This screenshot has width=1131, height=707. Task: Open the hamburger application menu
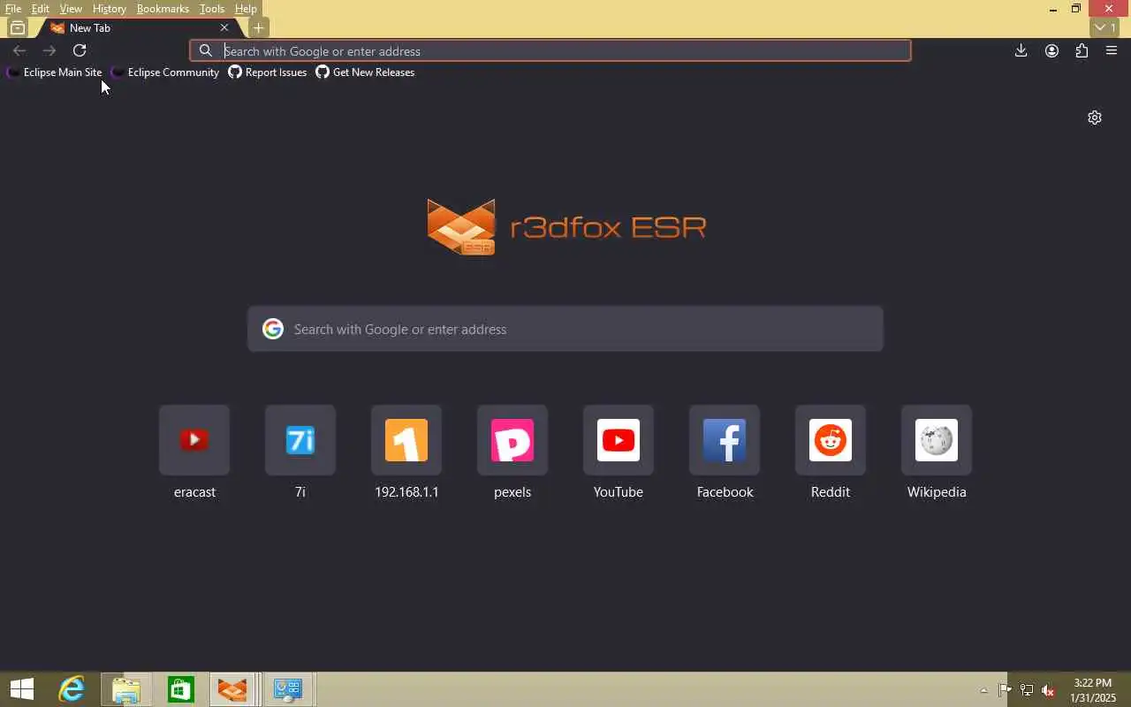pyautogui.click(x=1112, y=50)
